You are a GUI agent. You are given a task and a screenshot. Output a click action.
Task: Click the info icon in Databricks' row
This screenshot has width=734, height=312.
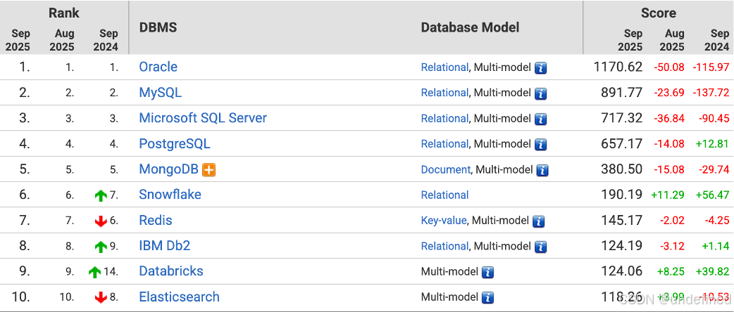[487, 272]
